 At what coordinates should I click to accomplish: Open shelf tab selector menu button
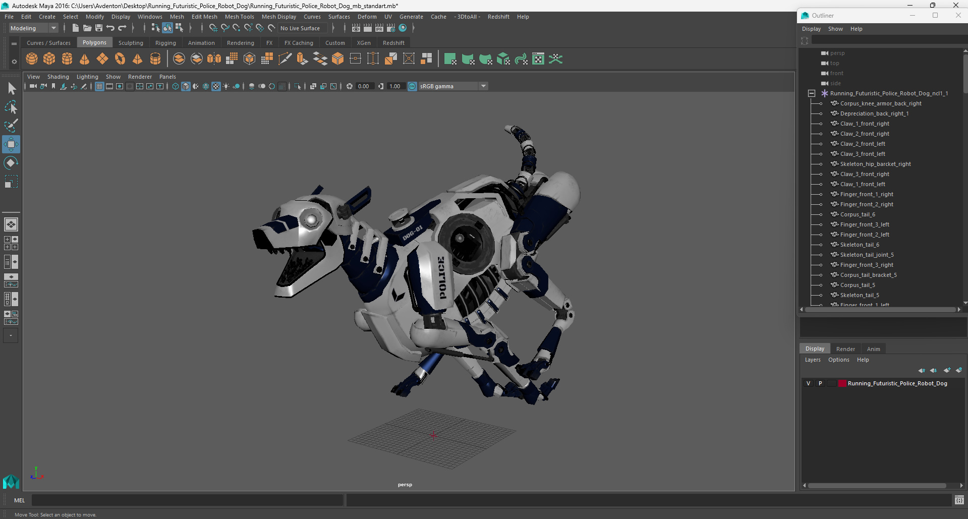(x=14, y=44)
